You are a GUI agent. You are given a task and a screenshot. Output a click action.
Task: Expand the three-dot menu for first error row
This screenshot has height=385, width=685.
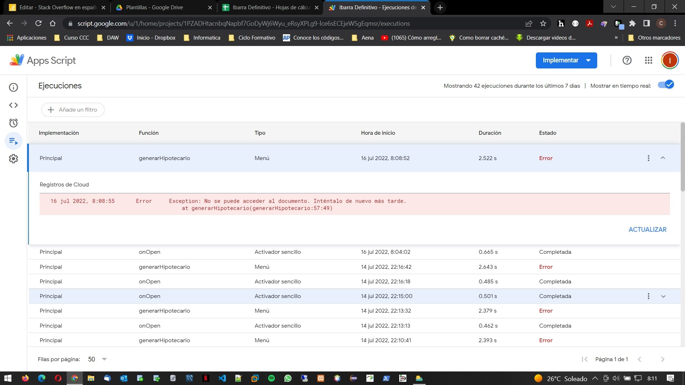tap(648, 158)
